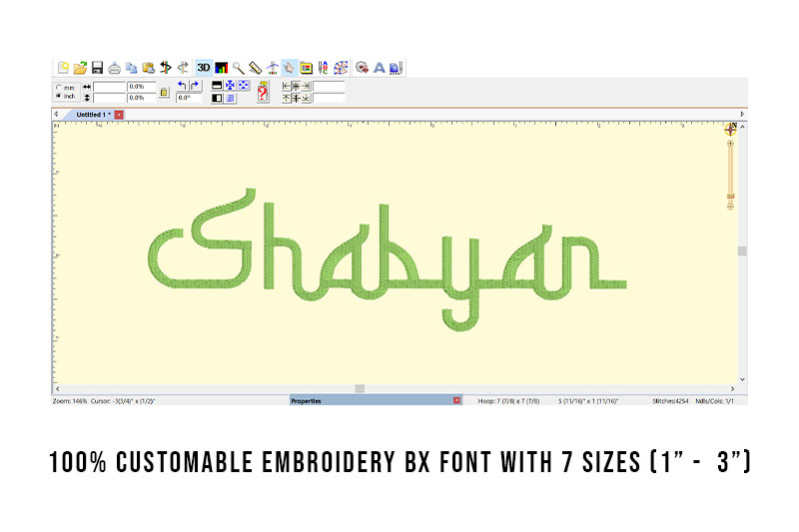799x532 pixels.
Task: Switch to the Untitled 1 tab
Action: pyautogui.click(x=93, y=115)
